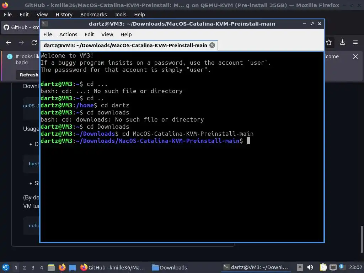Open the Firefox hamburger menu
The height and width of the screenshot is (273, 364).
[x=355, y=42]
